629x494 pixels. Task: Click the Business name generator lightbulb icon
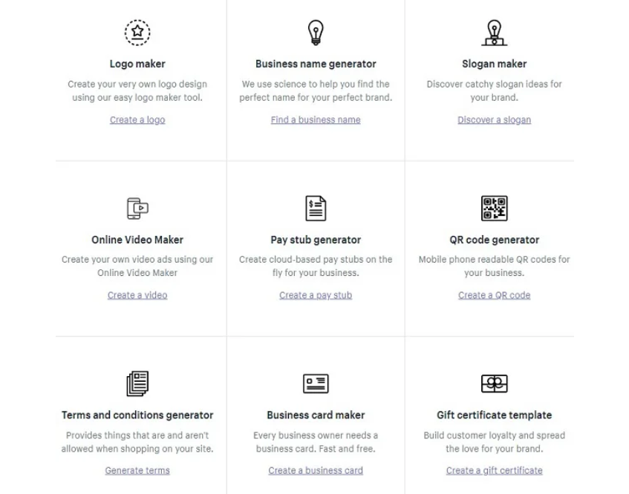(316, 33)
